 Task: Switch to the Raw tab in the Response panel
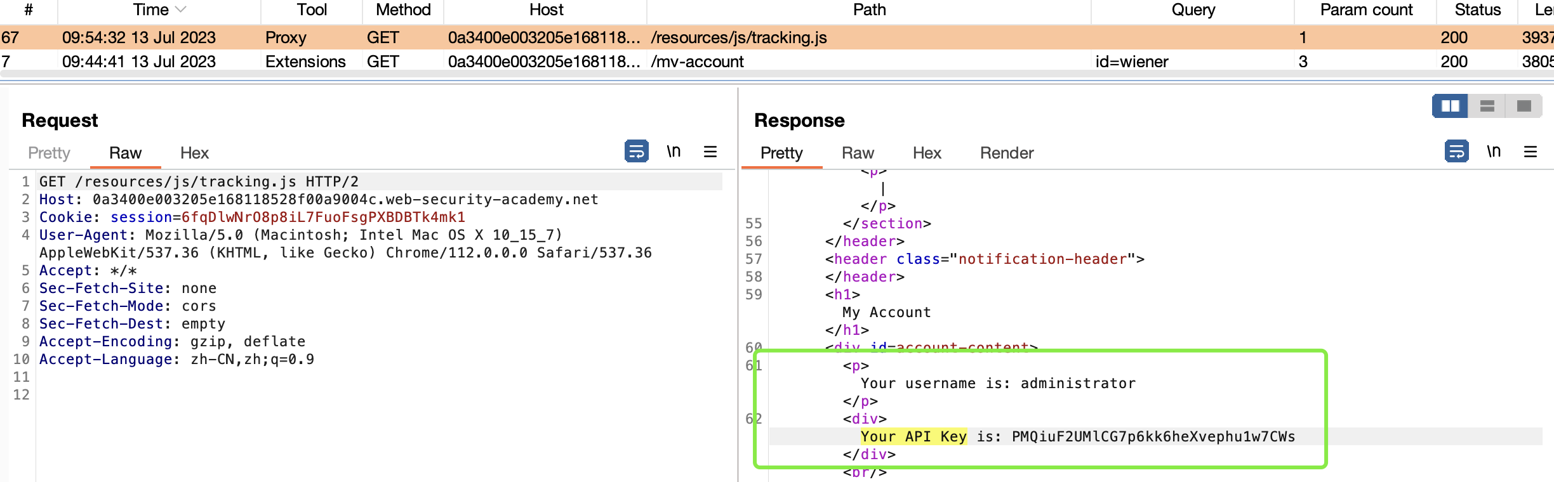point(858,153)
